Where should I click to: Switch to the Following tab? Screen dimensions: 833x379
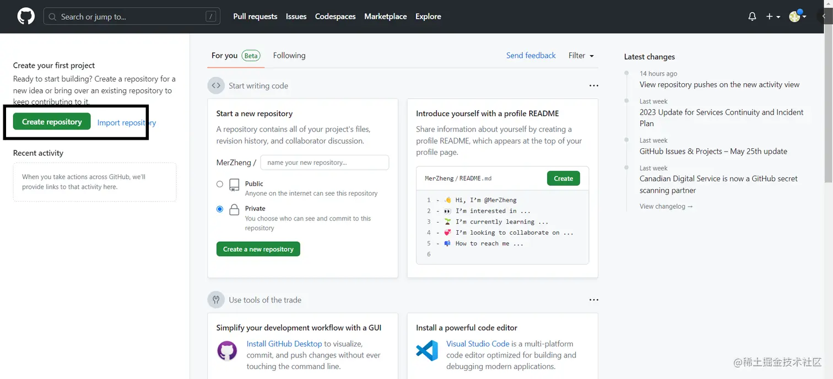point(289,56)
